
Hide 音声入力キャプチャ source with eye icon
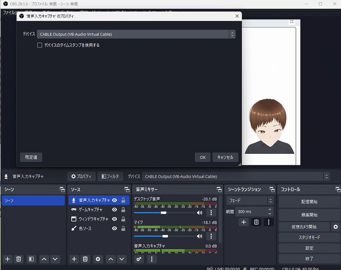114,200
